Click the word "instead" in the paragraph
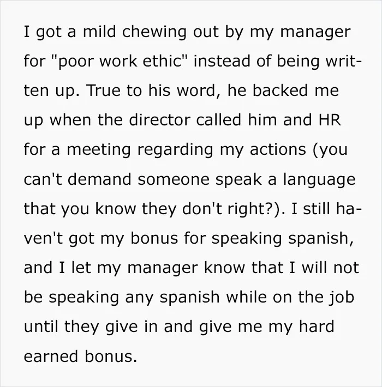Image resolution: width=382 pixels, height=387 pixels. click(x=222, y=61)
